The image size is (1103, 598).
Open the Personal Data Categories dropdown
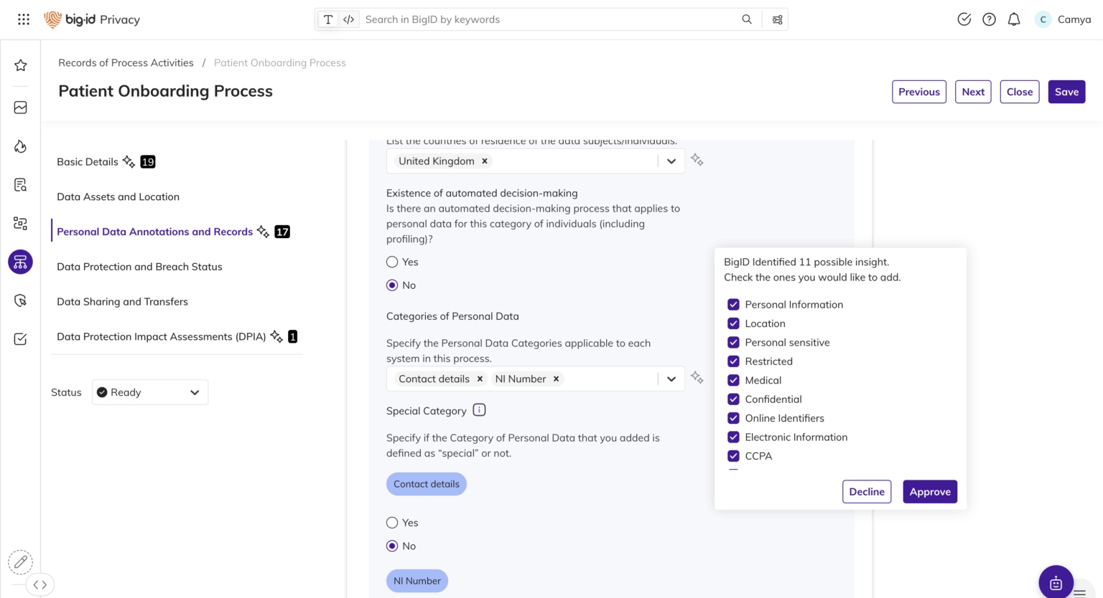pos(671,379)
